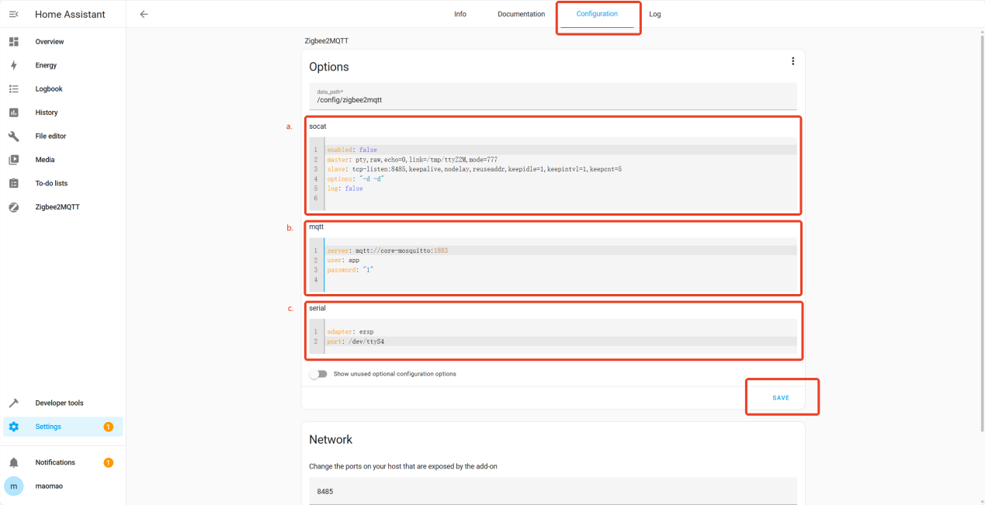
Task: Go back with the arrow icon
Action: point(144,14)
